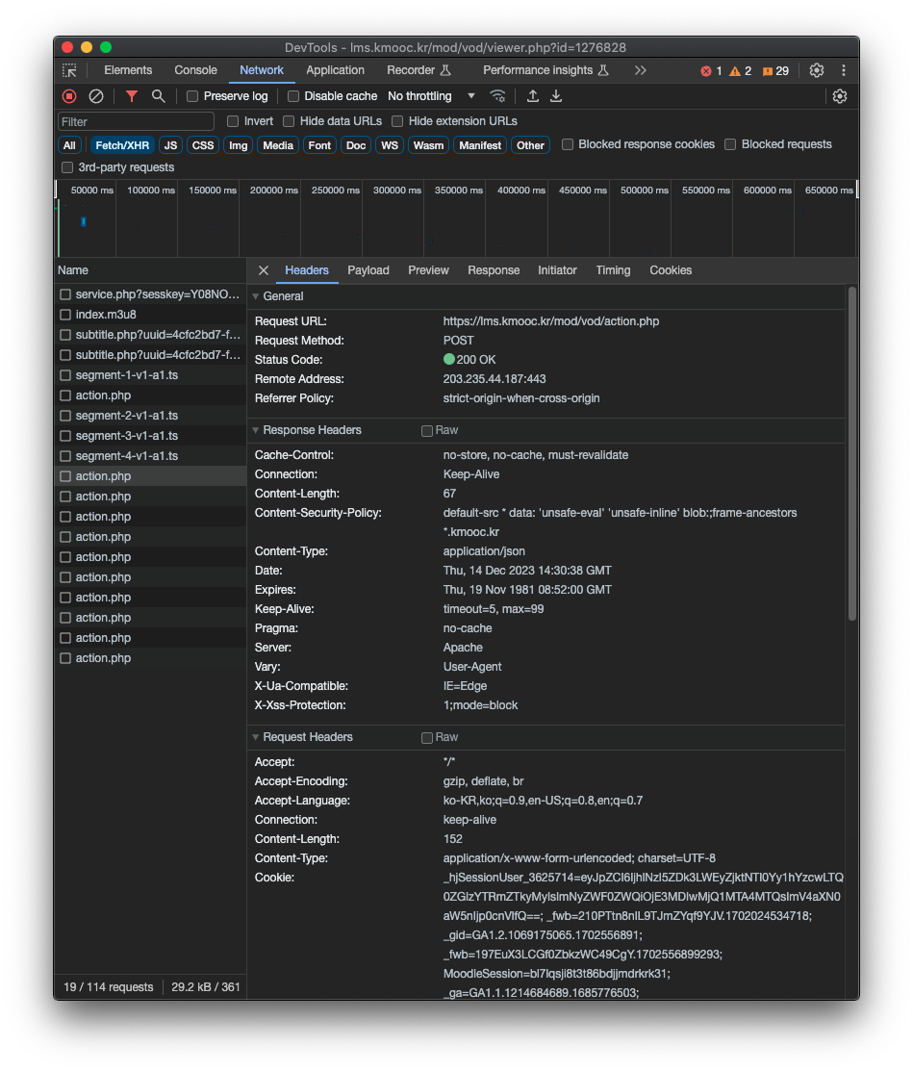The width and height of the screenshot is (913, 1071).
Task: Open the Response tab
Action: click(x=494, y=270)
